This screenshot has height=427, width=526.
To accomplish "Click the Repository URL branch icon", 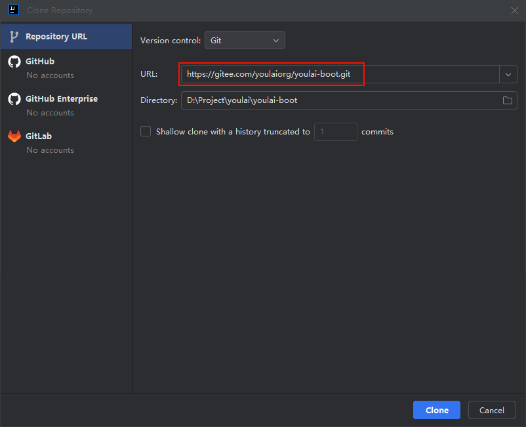I will point(14,37).
